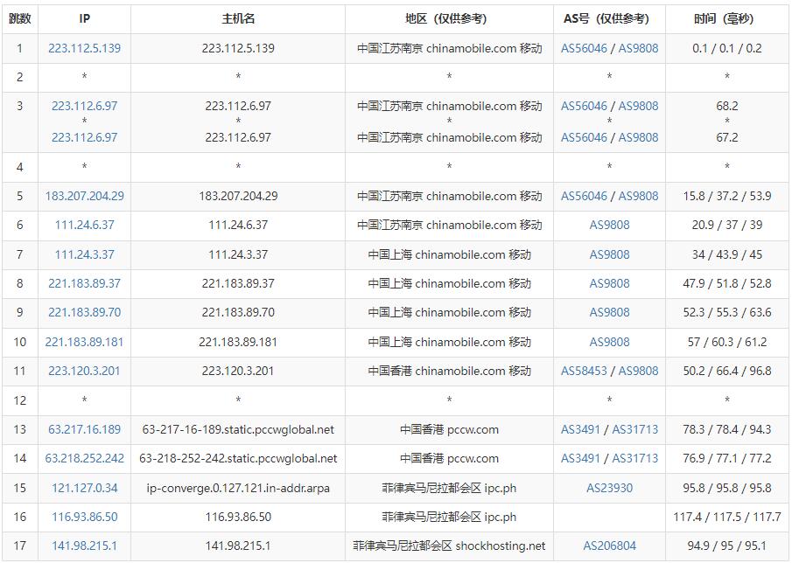
Task: Visit the blue 63.217.16.189 IP link
Action: coord(84,429)
